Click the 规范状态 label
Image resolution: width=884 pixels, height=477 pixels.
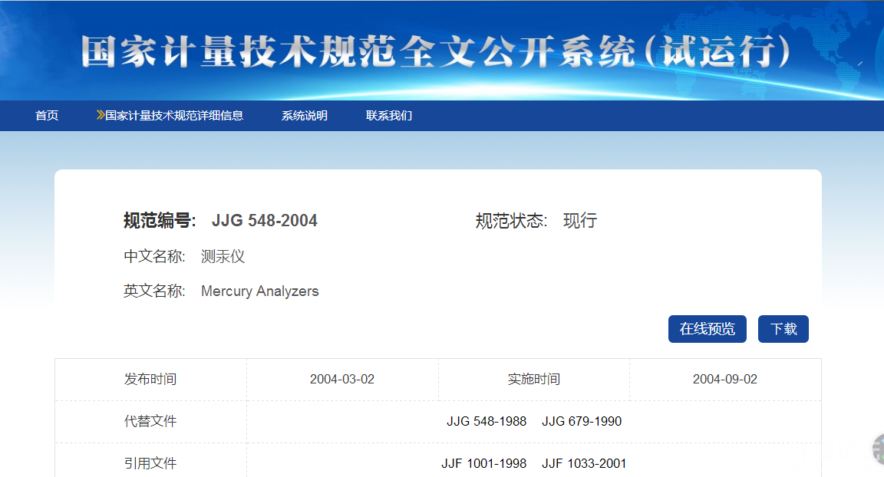[x=511, y=220]
